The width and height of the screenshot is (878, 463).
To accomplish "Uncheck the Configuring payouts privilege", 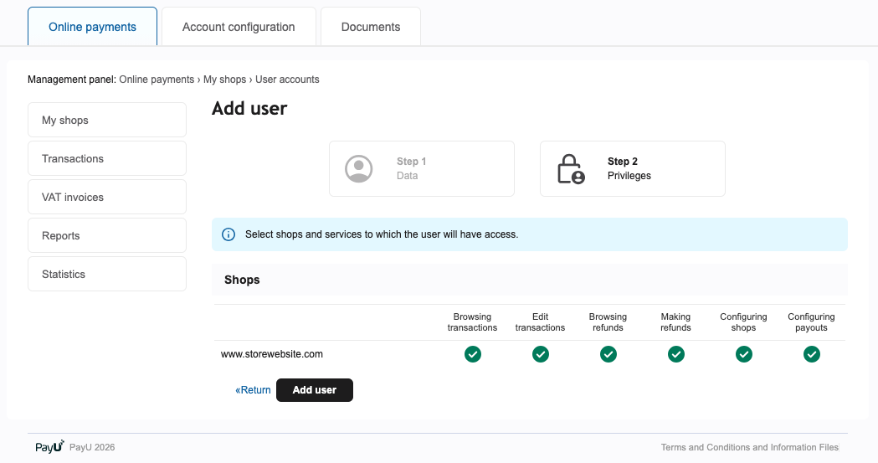I will pos(812,354).
